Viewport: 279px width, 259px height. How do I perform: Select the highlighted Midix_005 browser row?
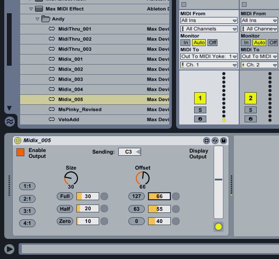tap(94, 100)
